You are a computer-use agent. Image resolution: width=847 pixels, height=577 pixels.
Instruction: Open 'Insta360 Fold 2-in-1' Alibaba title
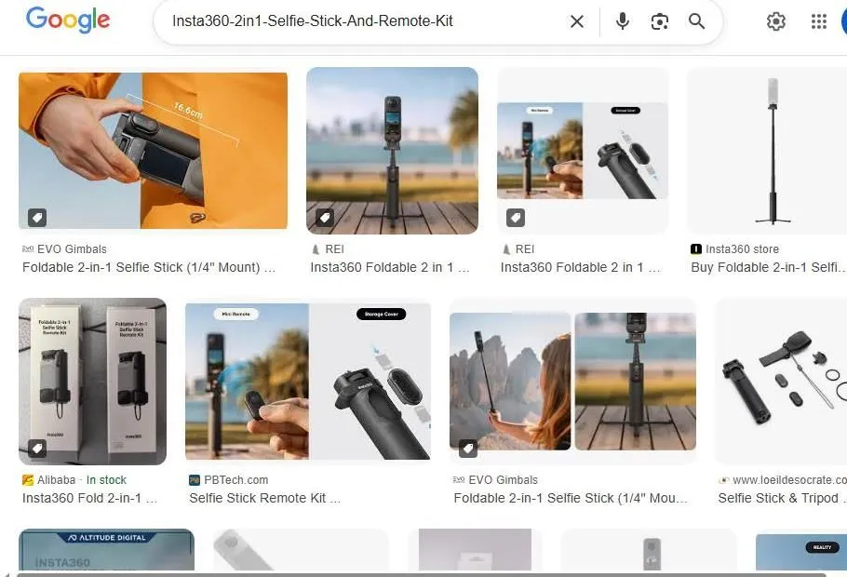(89, 498)
